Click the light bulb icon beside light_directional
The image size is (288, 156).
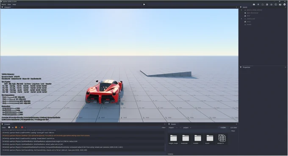click(245, 13)
